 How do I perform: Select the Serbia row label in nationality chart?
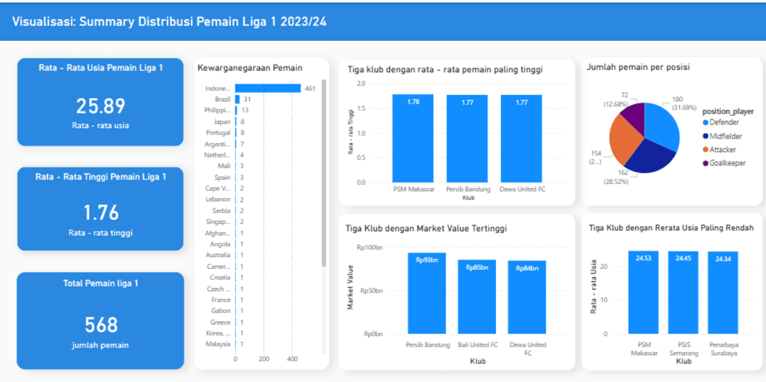(x=221, y=211)
